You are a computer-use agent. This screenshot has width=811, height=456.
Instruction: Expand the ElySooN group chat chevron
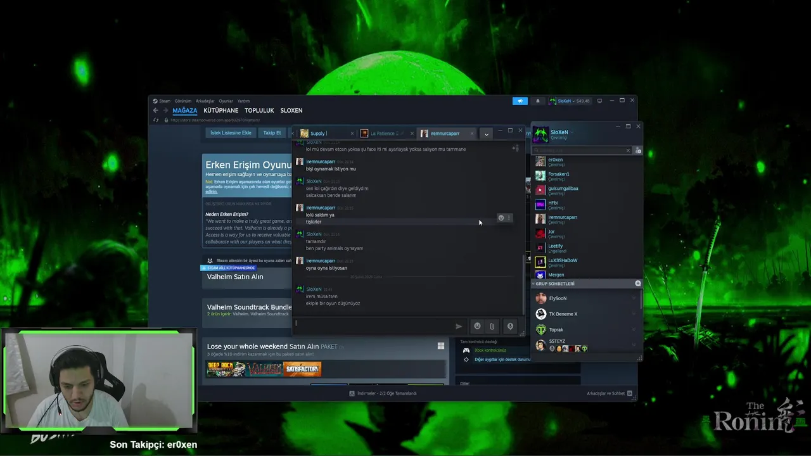(x=634, y=298)
